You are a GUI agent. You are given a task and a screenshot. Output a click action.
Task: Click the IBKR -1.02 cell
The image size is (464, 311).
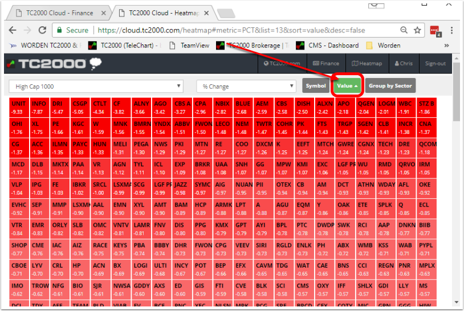(80, 189)
